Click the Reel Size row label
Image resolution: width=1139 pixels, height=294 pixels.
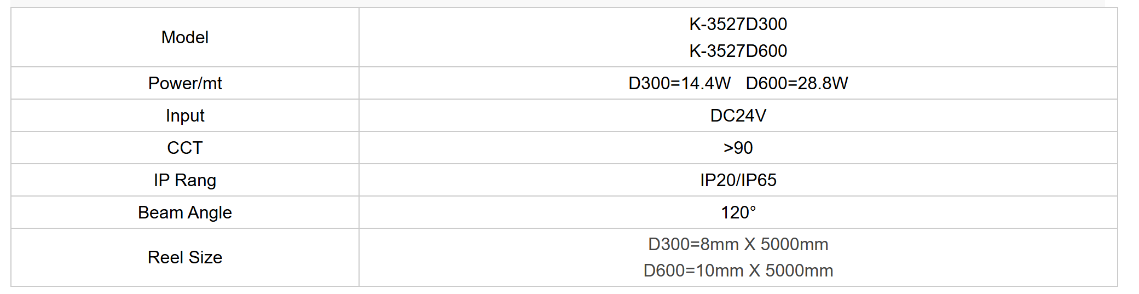(x=184, y=257)
